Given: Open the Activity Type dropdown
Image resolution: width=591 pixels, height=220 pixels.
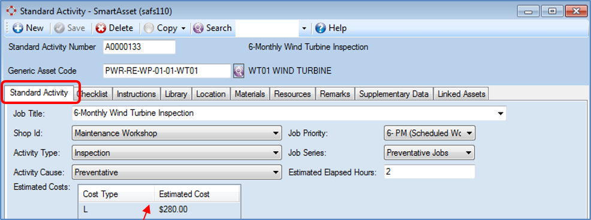Looking at the screenshot, I should pyautogui.click(x=176, y=153).
